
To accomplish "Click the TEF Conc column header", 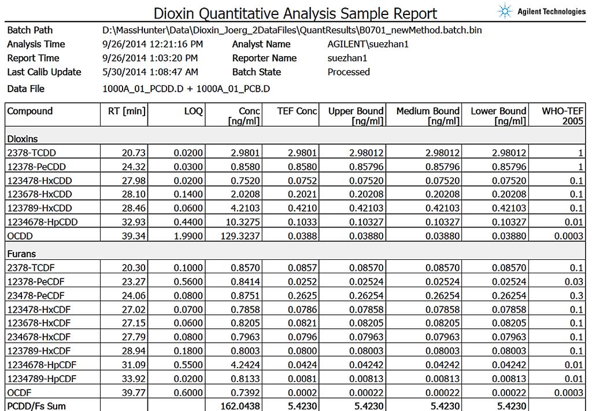I will pyautogui.click(x=290, y=115).
